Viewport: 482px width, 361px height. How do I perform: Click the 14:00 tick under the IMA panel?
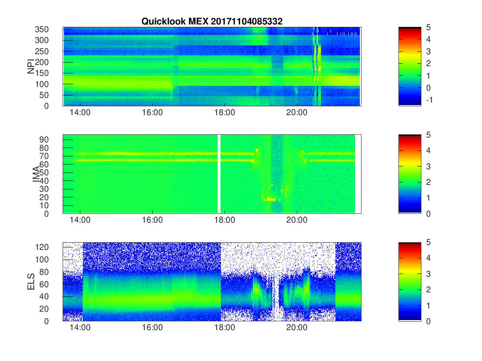pyautogui.click(x=80, y=220)
